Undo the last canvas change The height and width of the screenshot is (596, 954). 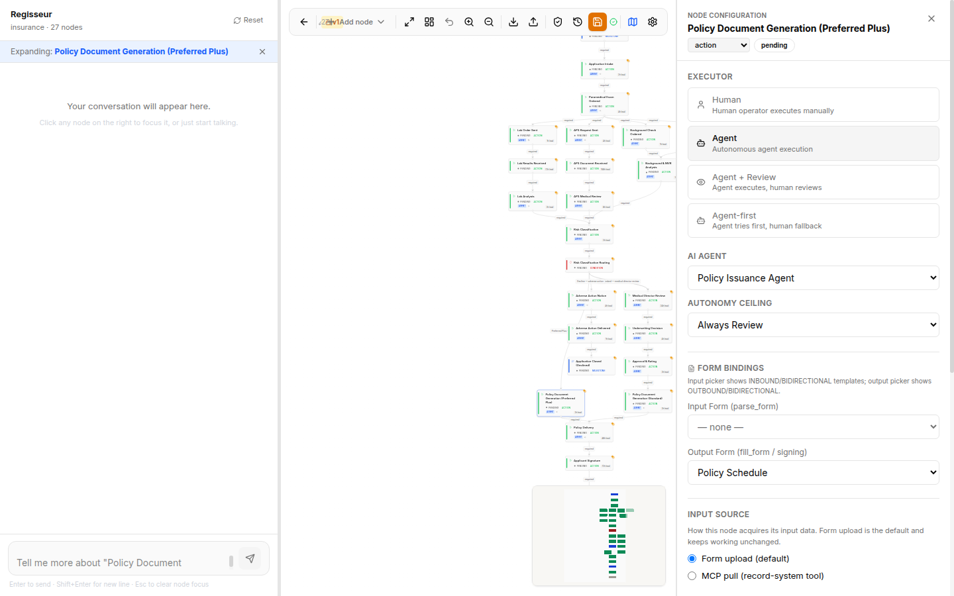point(449,22)
